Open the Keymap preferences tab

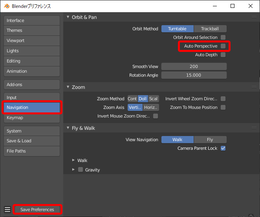click(32, 118)
